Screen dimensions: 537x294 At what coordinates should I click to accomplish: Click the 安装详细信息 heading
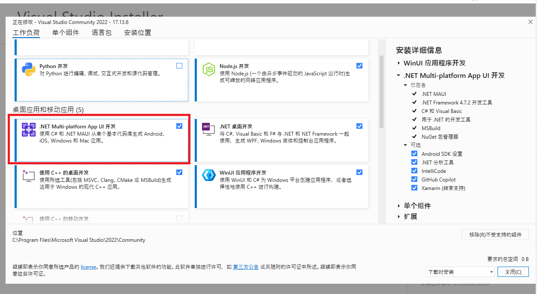[419, 50]
